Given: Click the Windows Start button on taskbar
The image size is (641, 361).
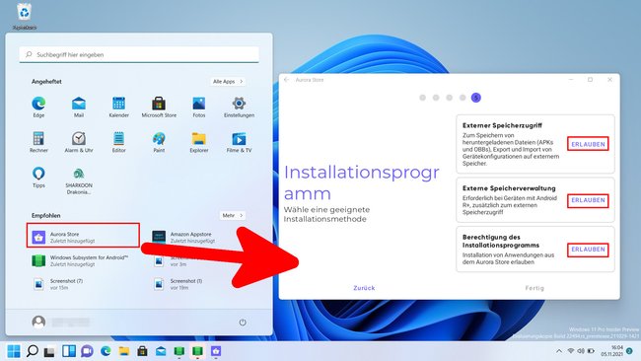Looking at the screenshot, I should click(14, 351).
